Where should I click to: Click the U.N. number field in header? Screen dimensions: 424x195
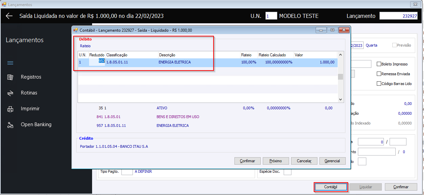click(x=271, y=16)
